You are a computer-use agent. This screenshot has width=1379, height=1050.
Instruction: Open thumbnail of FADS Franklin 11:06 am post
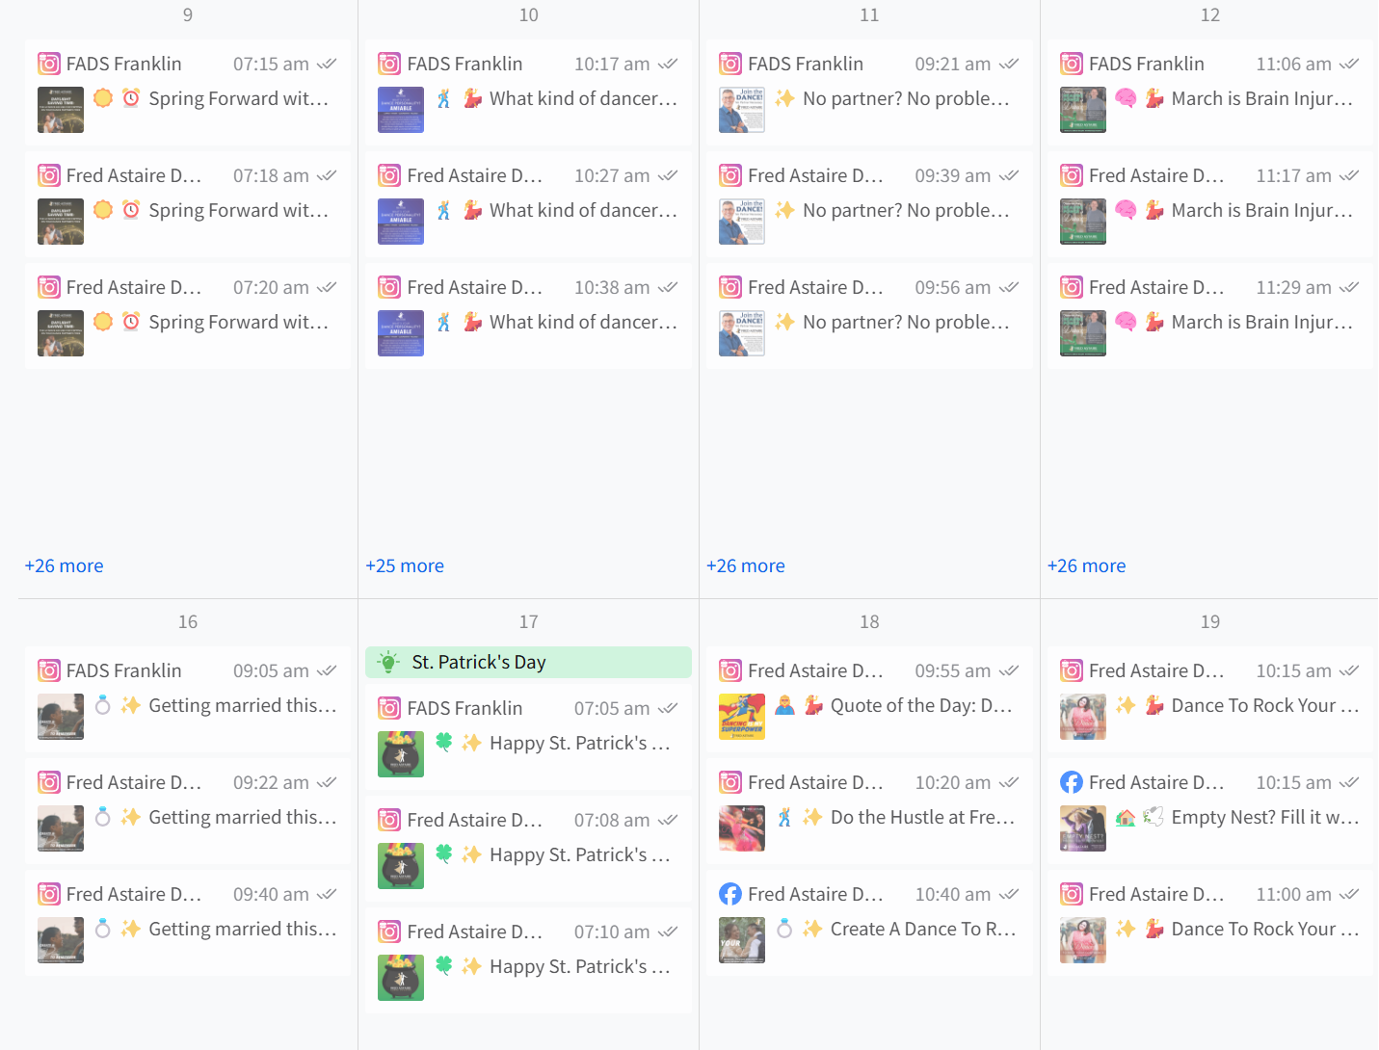click(1083, 111)
